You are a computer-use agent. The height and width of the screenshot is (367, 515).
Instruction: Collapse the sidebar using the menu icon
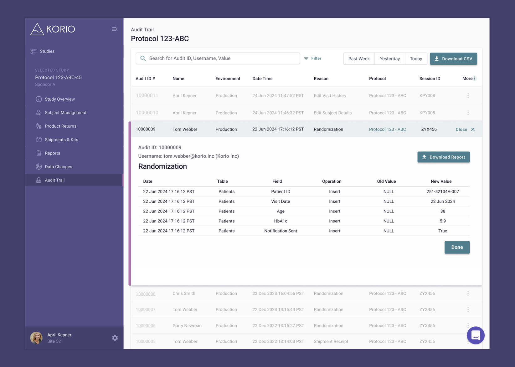coord(115,29)
